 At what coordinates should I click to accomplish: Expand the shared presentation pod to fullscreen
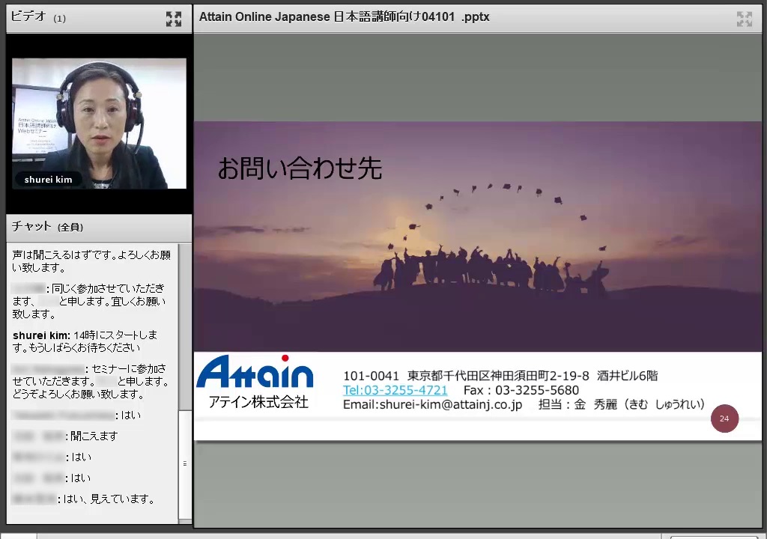pos(744,19)
